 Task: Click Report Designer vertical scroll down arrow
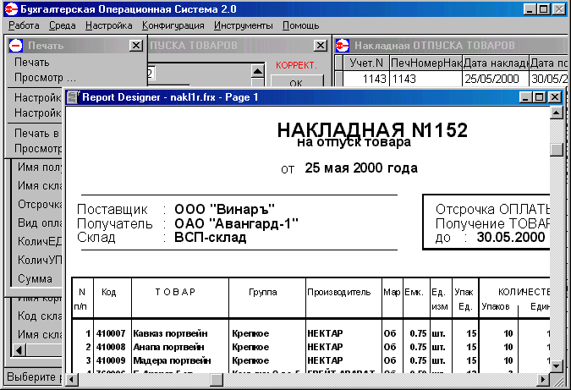[x=557, y=366]
